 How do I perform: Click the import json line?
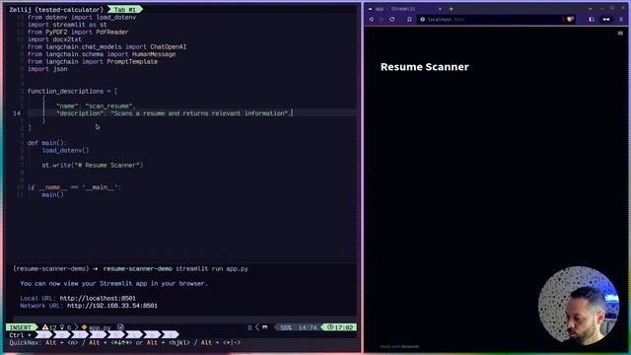tap(47, 69)
